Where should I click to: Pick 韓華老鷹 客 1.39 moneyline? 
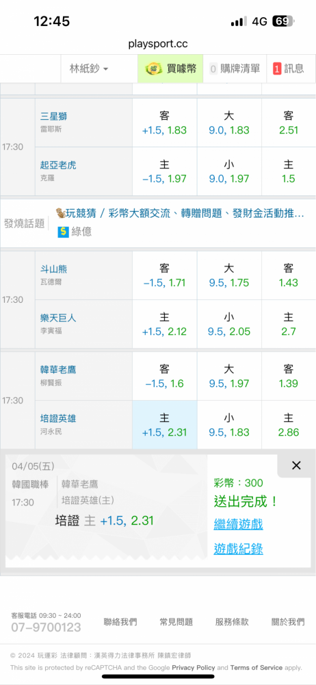(x=289, y=377)
